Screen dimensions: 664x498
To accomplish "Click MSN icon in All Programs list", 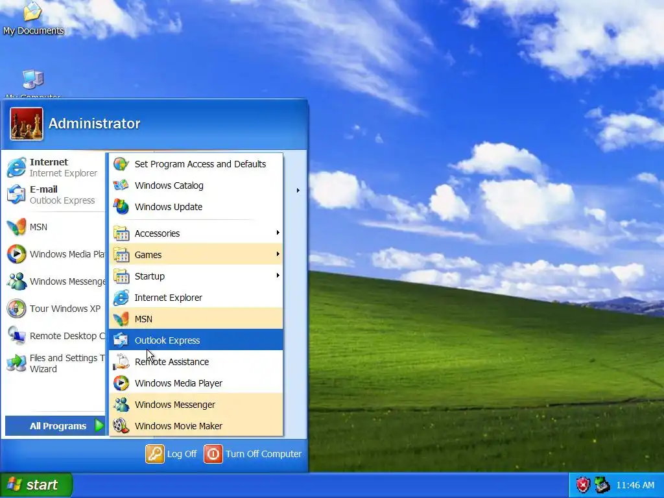I will (x=121, y=319).
